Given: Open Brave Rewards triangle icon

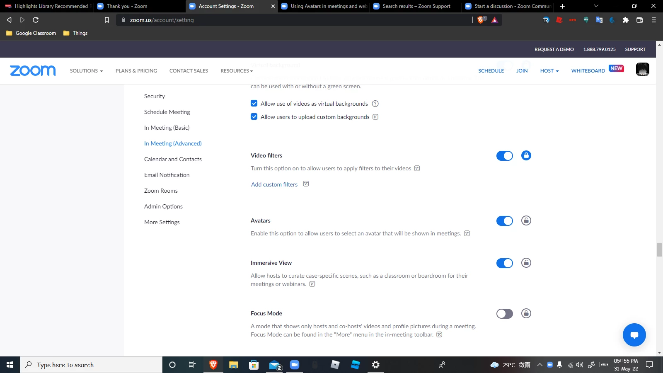Looking at the screenshot, I should click(x=494, y=20).
